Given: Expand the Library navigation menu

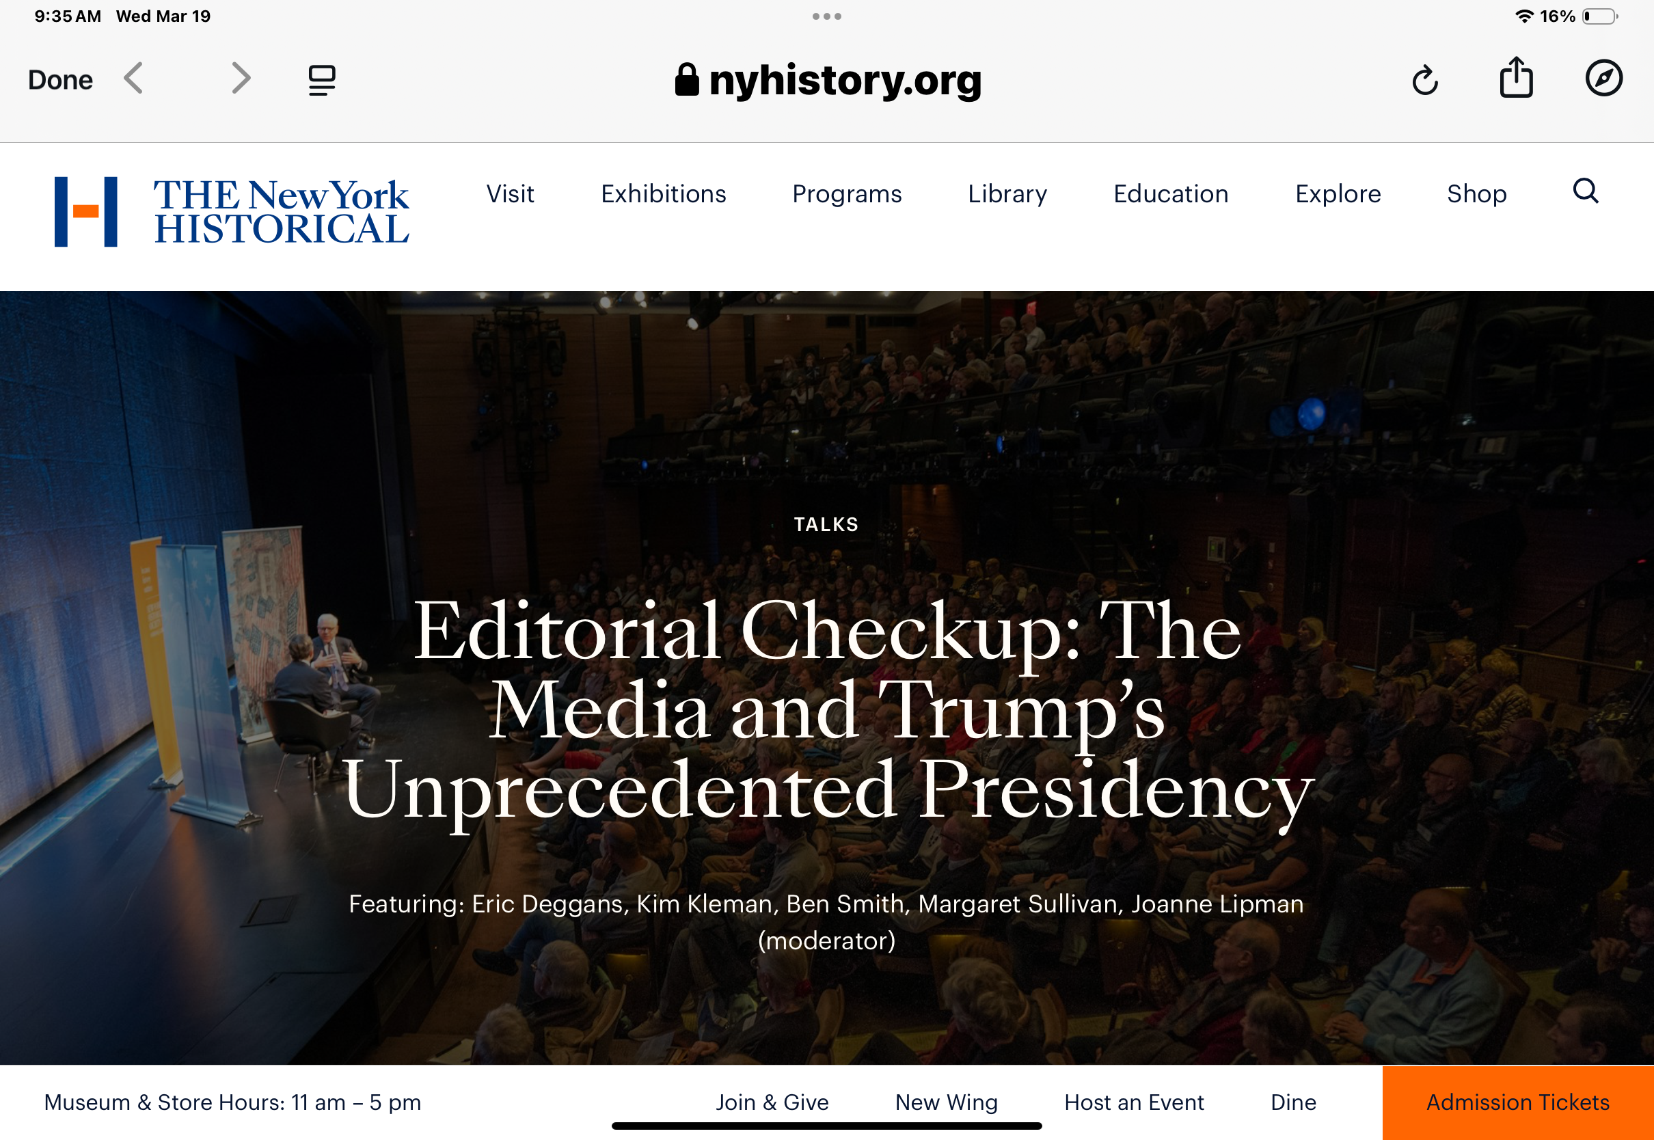Looking at the screenshot, I should pyautogui.click(x=1007, y=193).
